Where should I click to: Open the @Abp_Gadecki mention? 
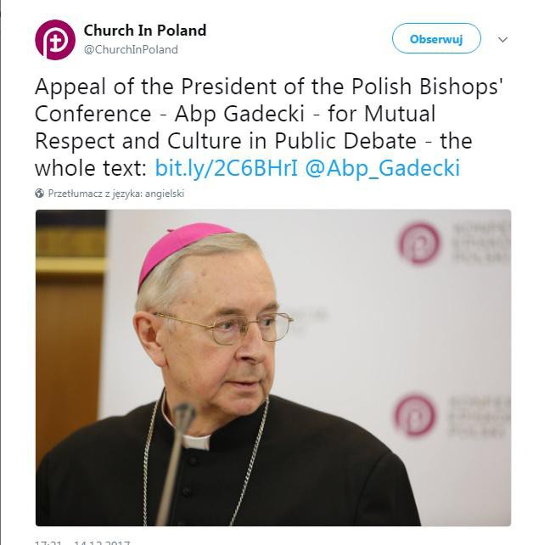[382, 167]
